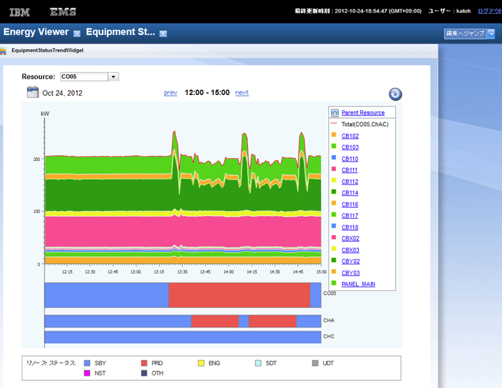Click the prev time range link
This screenshot has height=388, width=502.
[x=170, y=93]
